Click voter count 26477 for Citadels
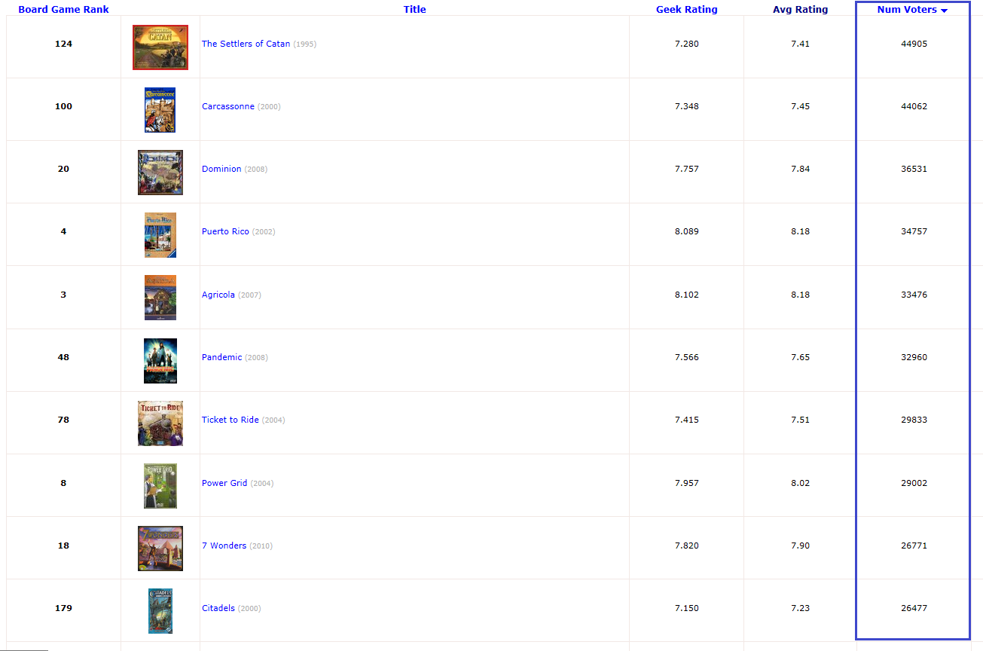This screenshot has width=983, height=651. tap(914, 608)
